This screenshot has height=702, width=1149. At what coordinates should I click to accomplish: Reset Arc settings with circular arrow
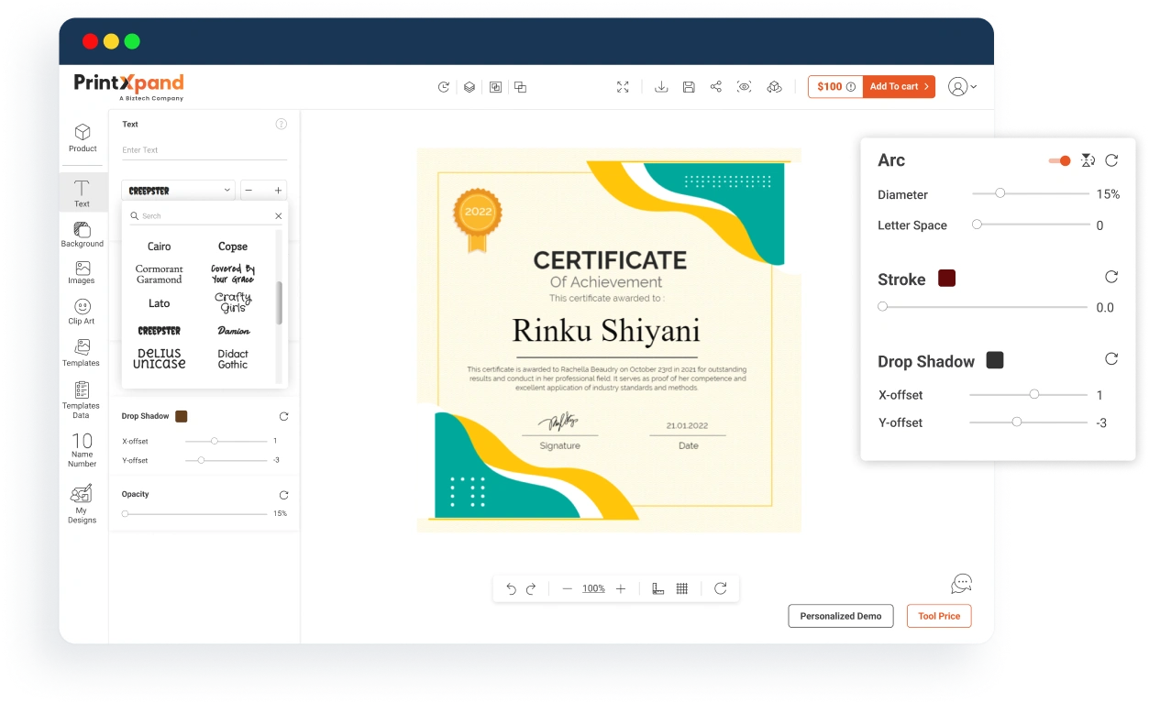click(1111, 160)
